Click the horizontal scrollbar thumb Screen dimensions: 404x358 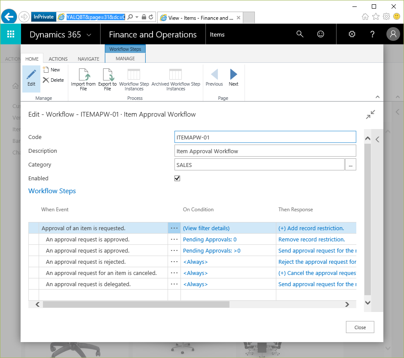click(136, 304)
